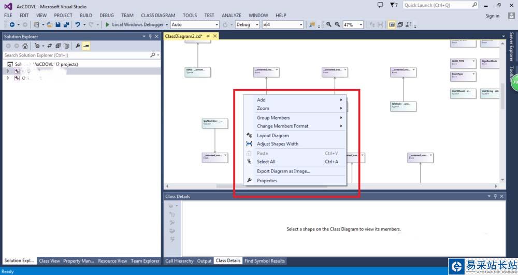Pin the ClassDiagram2.cd tab

208,36
